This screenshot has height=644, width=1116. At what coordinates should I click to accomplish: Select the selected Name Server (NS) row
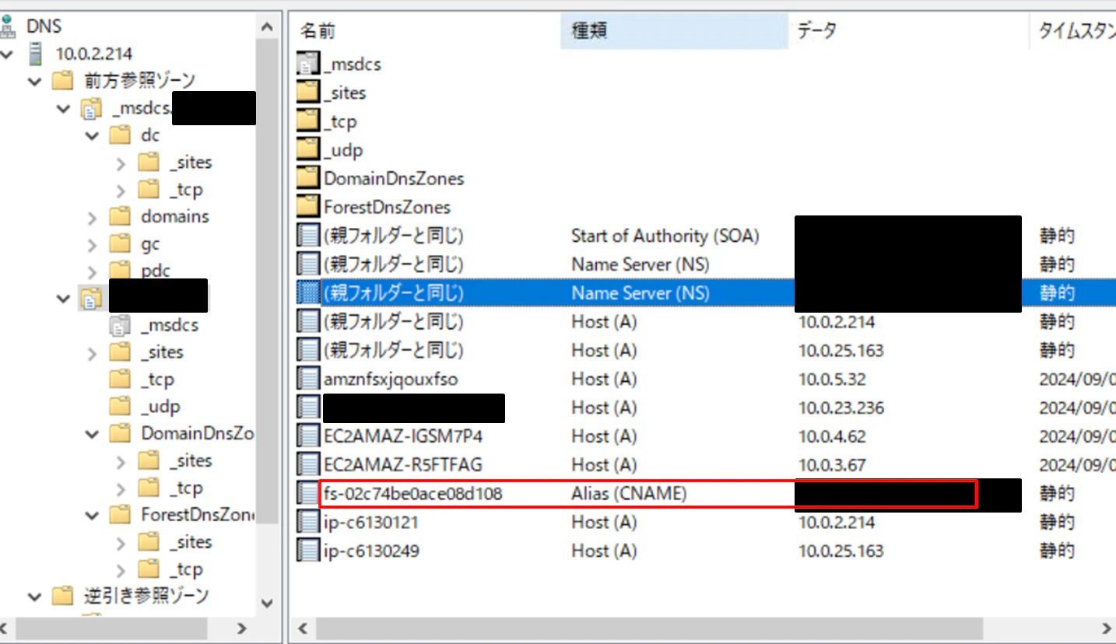[x=704, y=292]
